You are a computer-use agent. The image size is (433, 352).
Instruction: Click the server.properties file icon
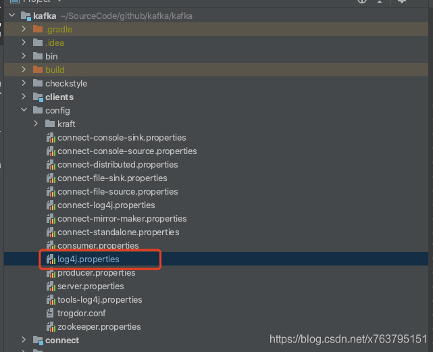point(51,286)
